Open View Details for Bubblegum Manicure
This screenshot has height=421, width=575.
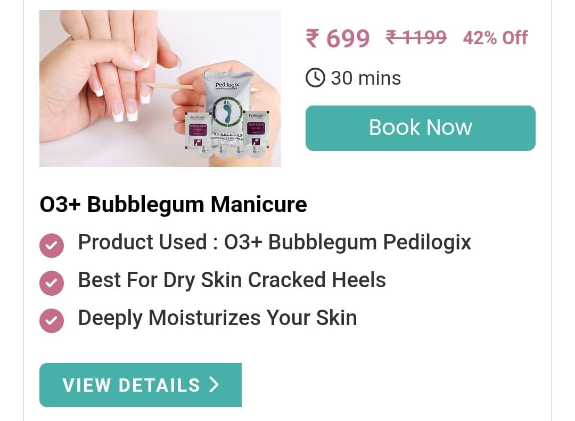[x=141, y=385]
